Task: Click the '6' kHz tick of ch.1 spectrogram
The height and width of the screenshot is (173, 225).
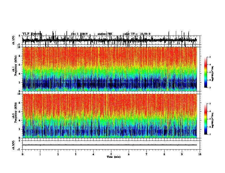Action: 20,65
